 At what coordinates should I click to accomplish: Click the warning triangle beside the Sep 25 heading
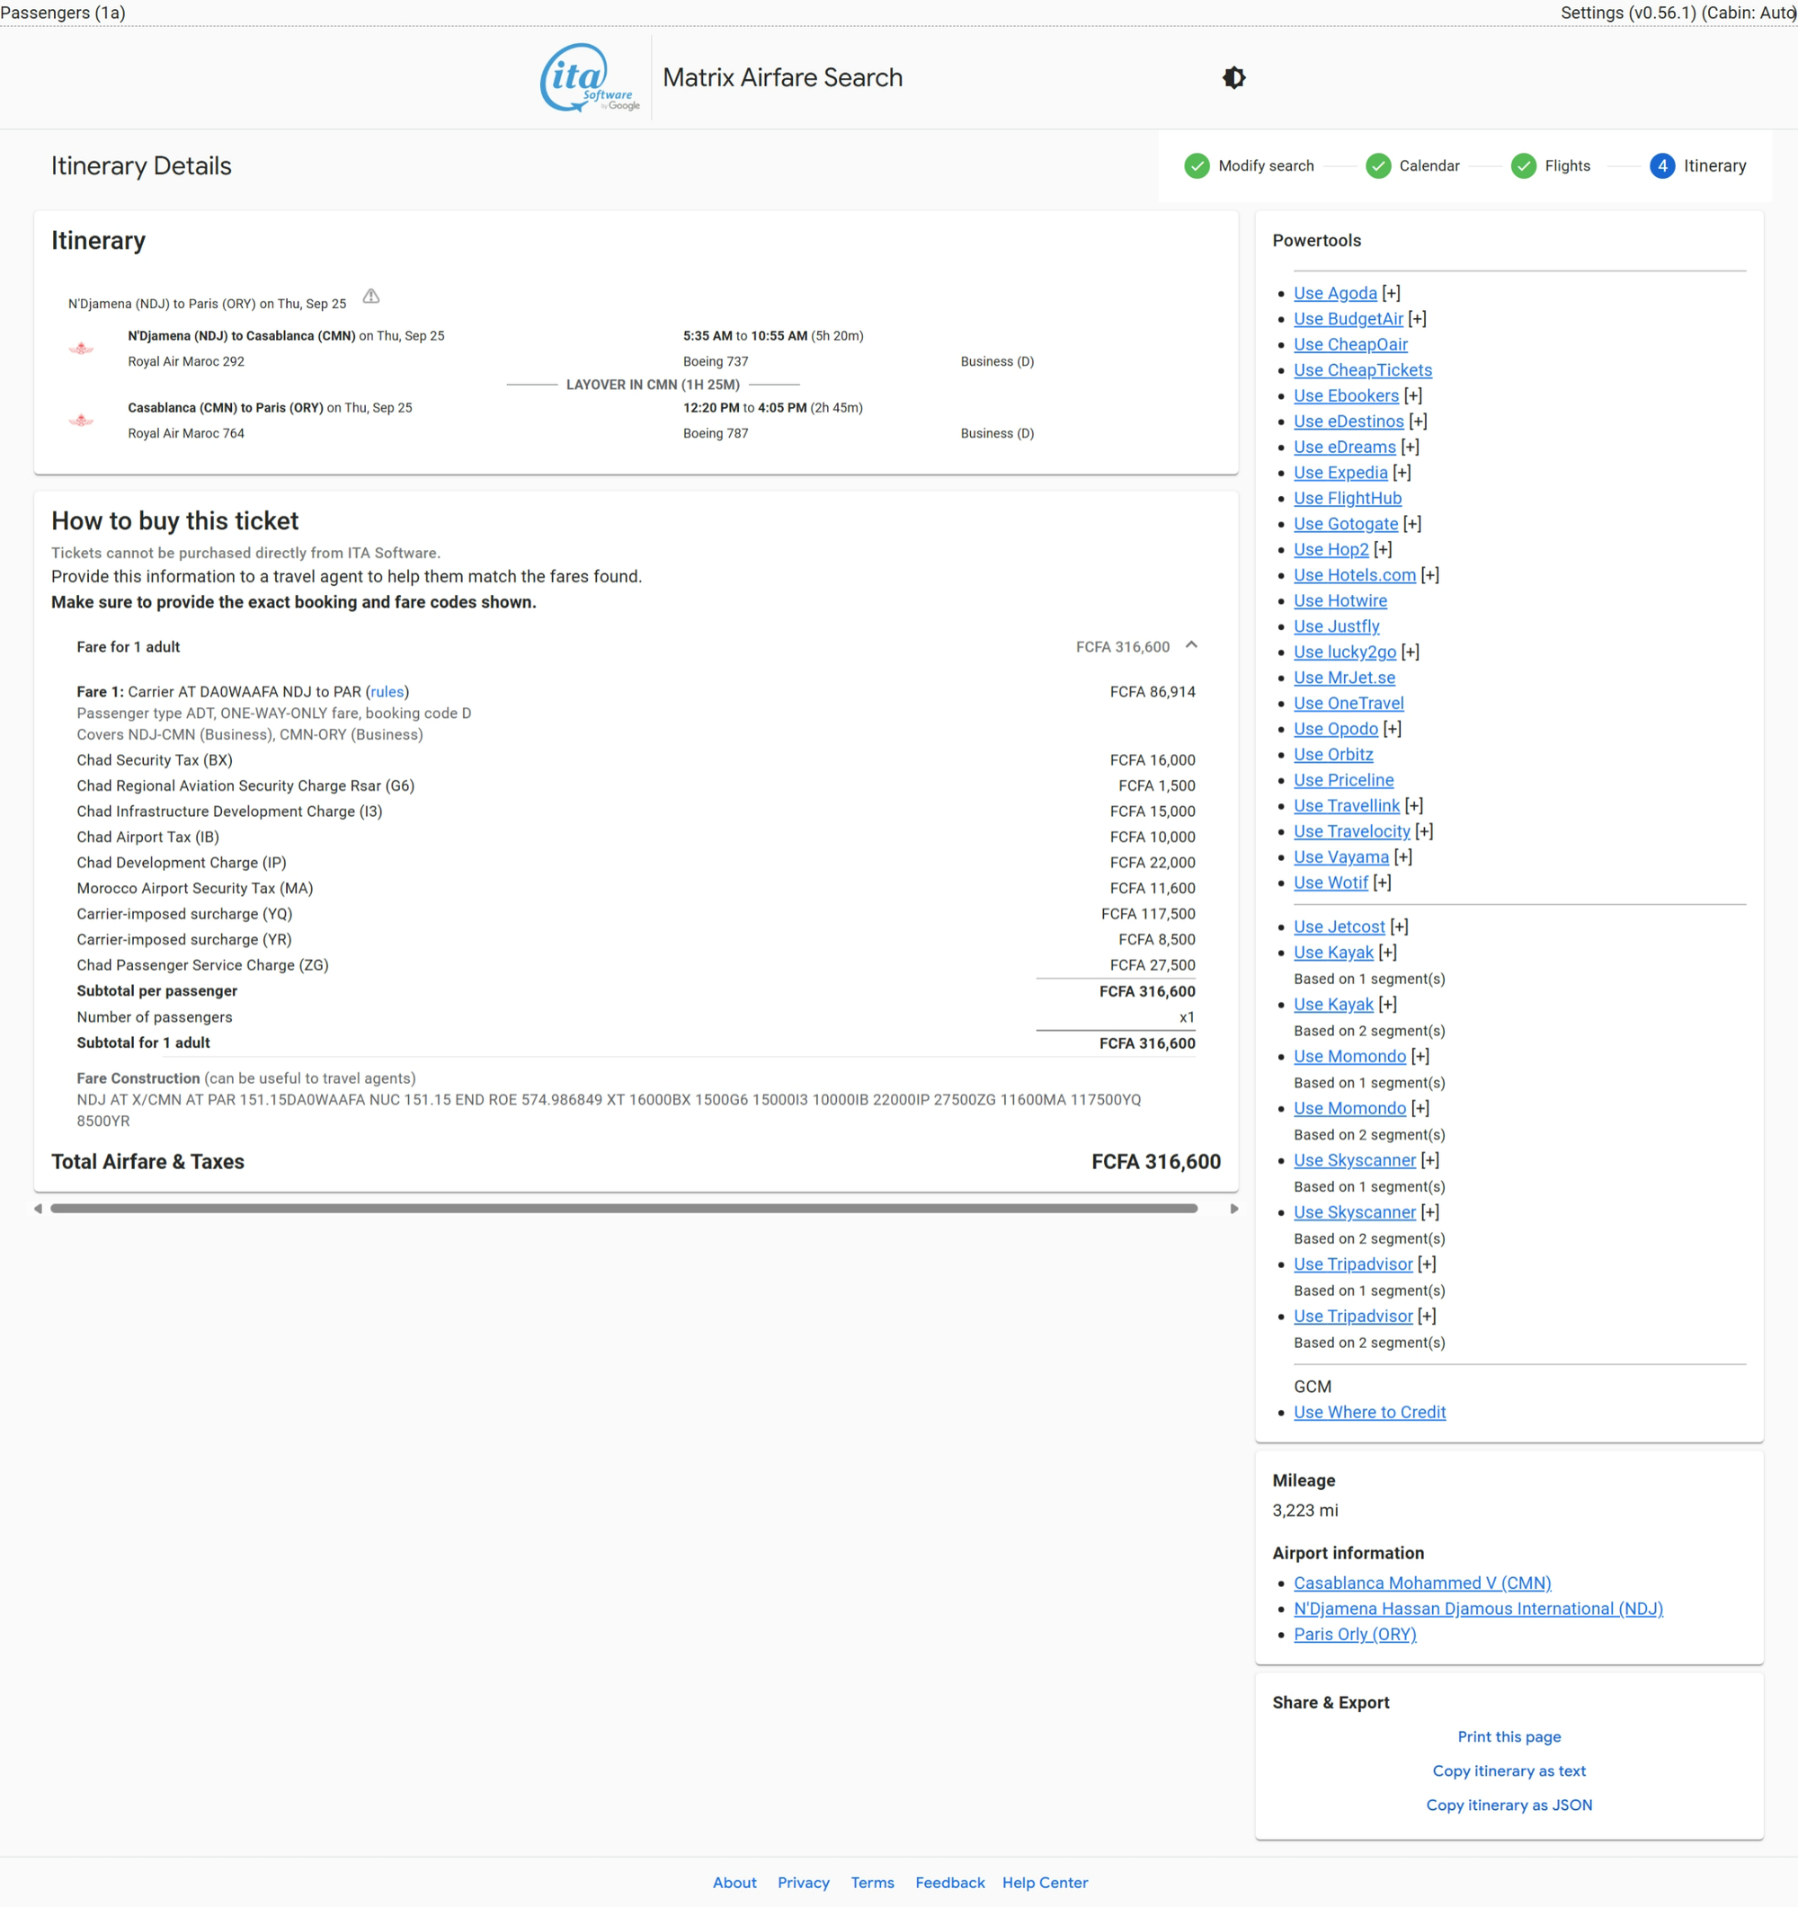[371, 297]
